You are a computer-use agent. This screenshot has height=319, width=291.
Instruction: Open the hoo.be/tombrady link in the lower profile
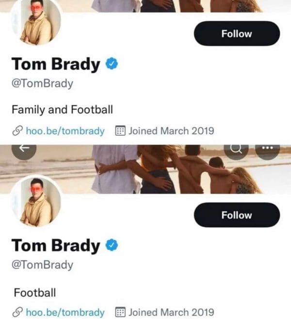pos(65,312)
